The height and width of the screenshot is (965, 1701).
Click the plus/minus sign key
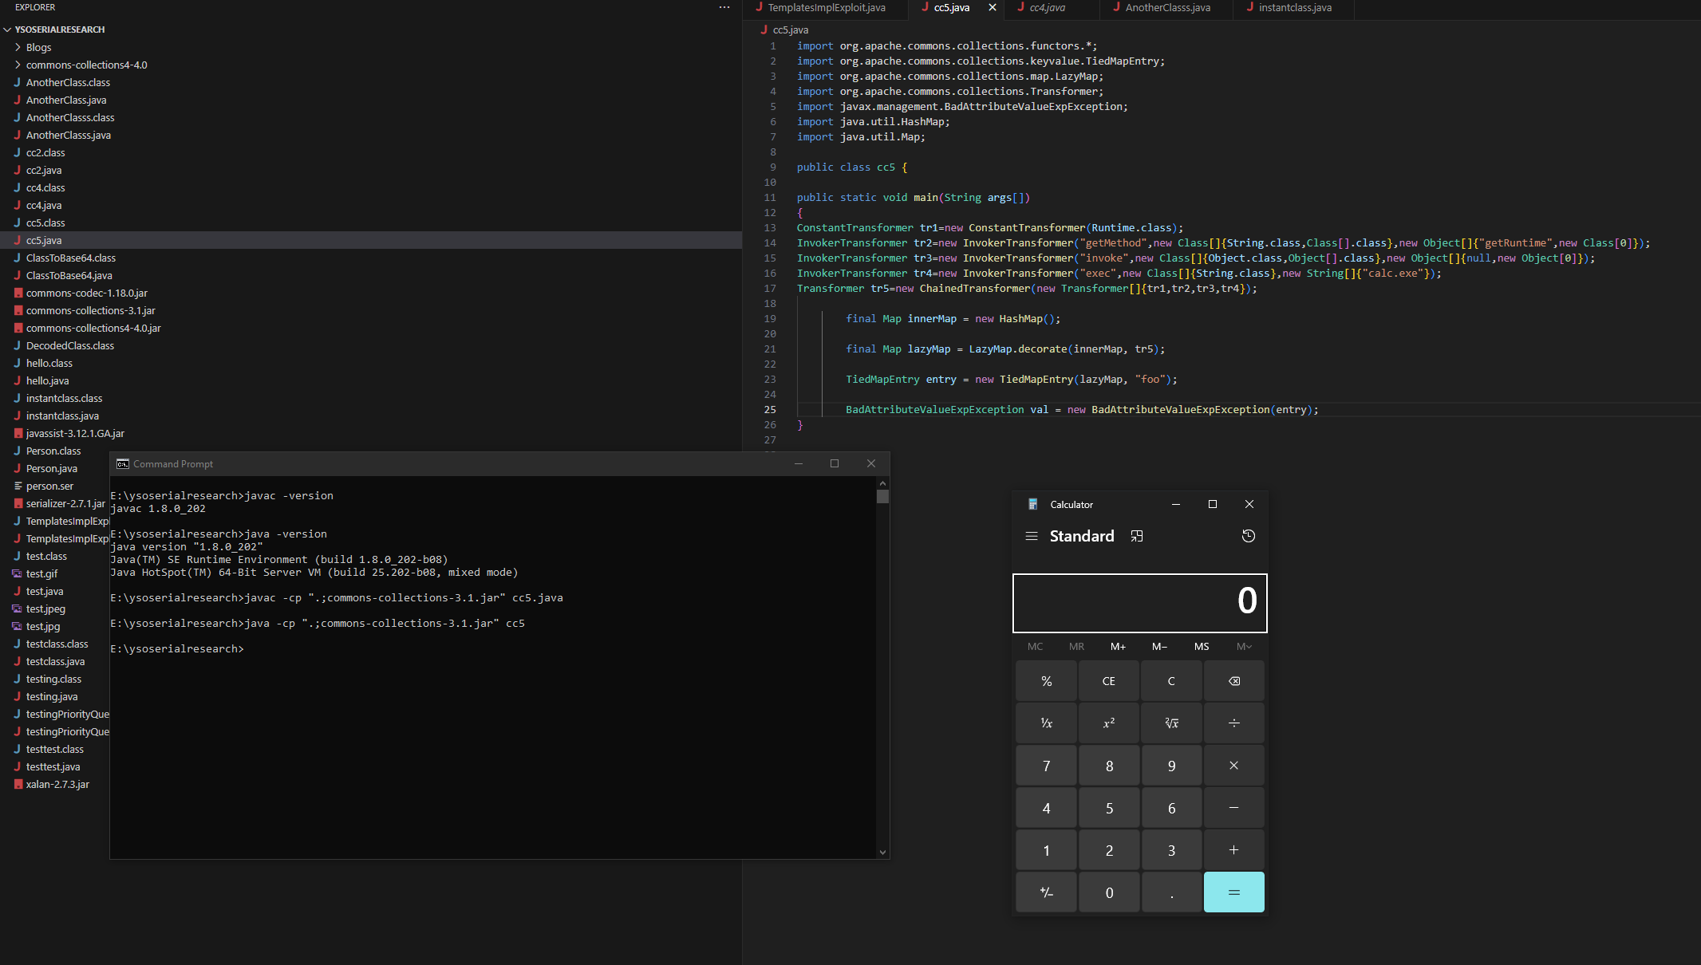pos(1046,892)
